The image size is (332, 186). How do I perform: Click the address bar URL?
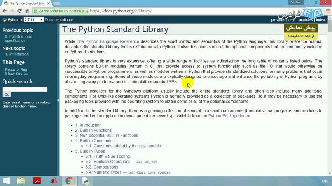point(121,11)
